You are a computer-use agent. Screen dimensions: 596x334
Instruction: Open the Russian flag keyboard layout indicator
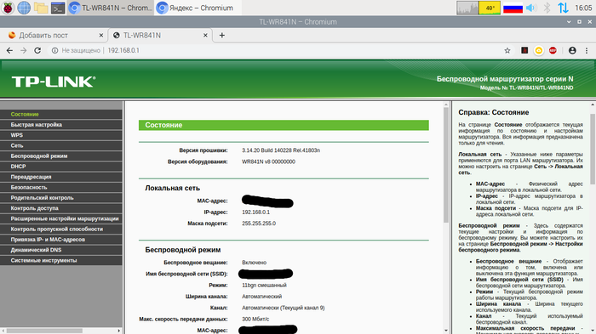point(513,8)
